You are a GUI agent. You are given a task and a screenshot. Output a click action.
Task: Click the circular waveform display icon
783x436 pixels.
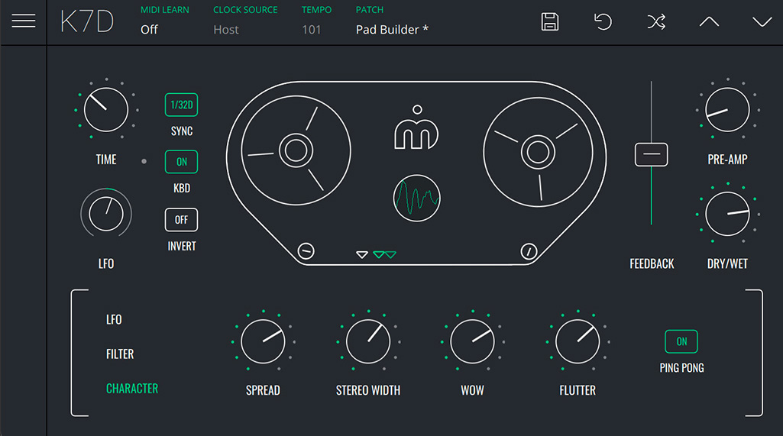pos(417,199)
